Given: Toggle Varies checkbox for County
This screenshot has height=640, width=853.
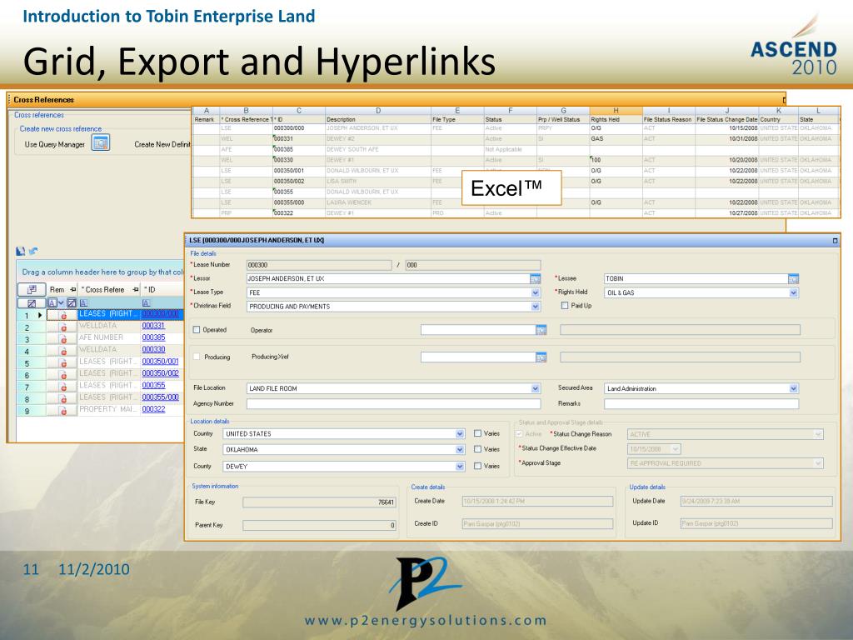Looking at the screenshot, I should pos(477,467).
